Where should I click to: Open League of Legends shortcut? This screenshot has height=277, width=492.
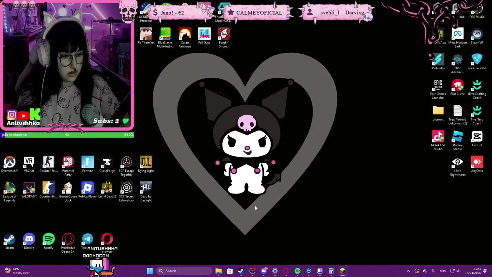point(10,192)
